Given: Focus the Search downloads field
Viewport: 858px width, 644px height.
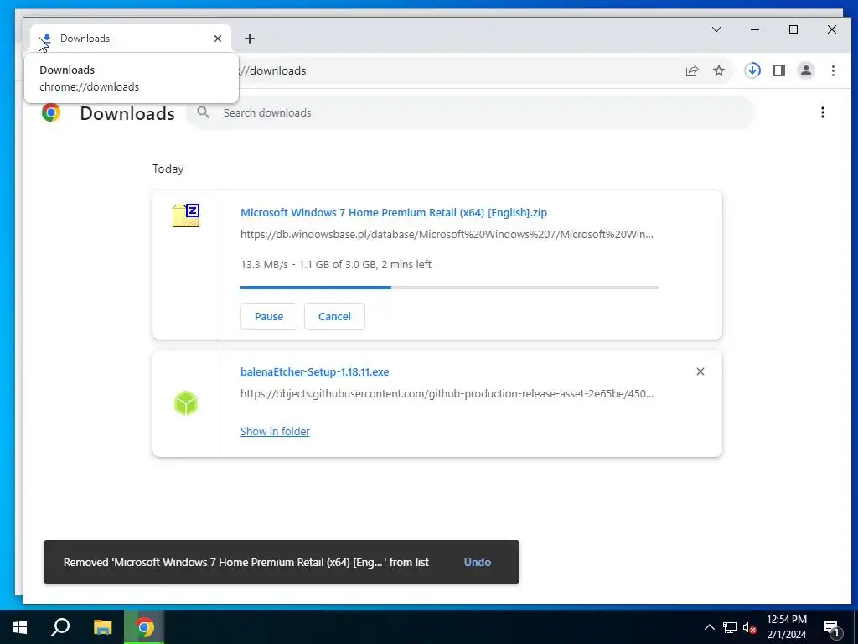Looking at the screenshot, I should 471,112.
